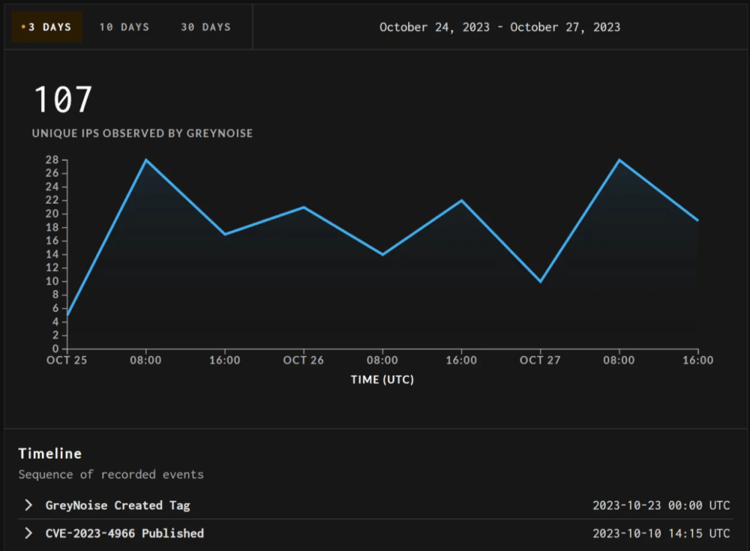Open the CVE-2023-4966 Published event label

[x=125, y=533]
